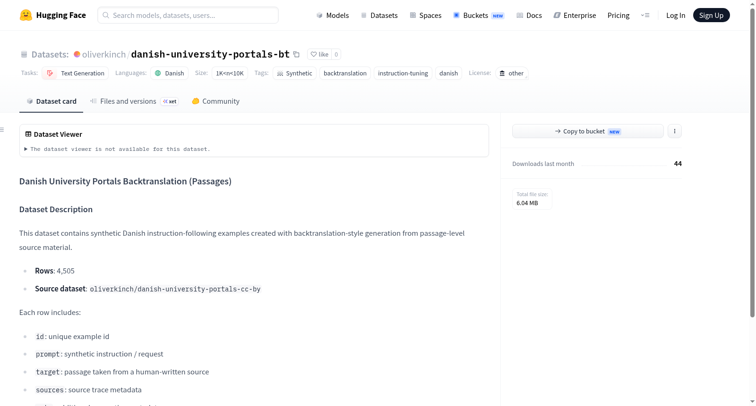Open the oliverkinch profile link
The height and width of the screenshot is (406, 756).
click(x=104, y=54)
